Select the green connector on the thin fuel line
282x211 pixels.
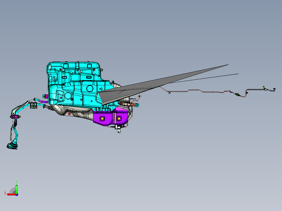[237, 94]
